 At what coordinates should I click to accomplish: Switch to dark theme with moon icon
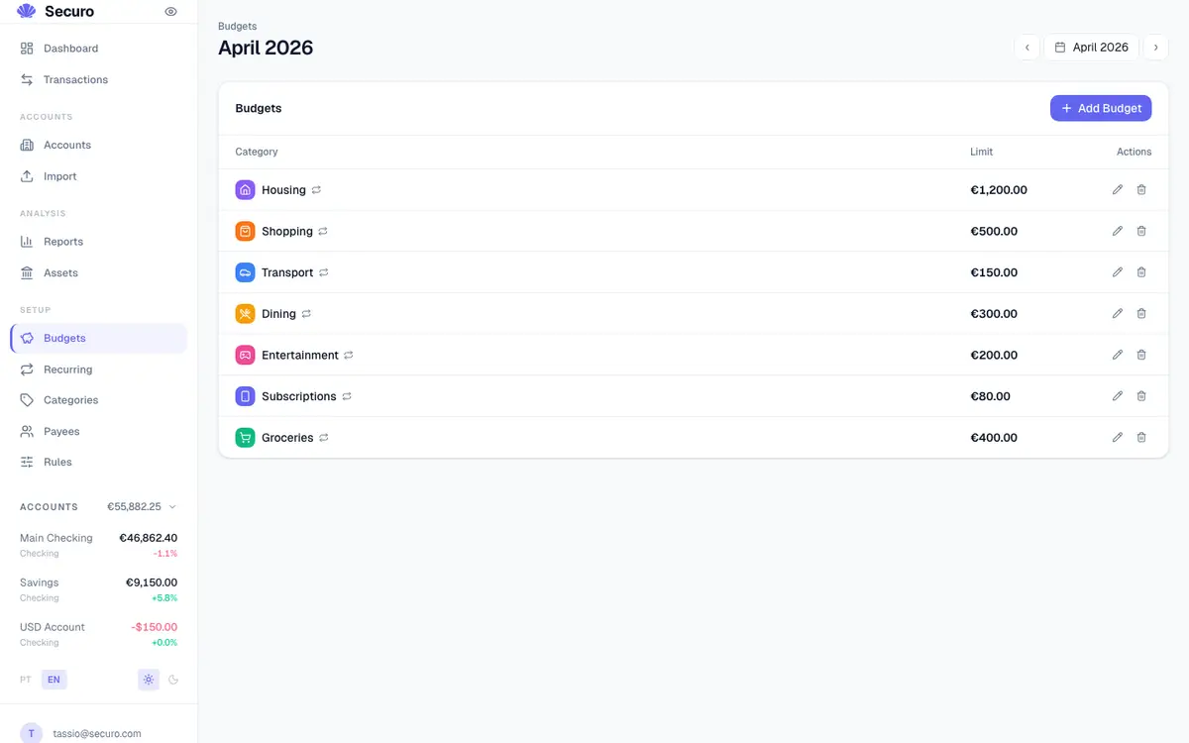(173, 680)
